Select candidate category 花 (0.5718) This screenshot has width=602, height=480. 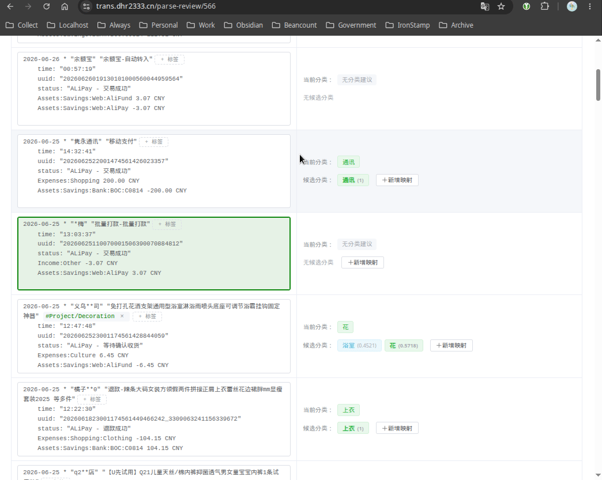pos(404,345)
